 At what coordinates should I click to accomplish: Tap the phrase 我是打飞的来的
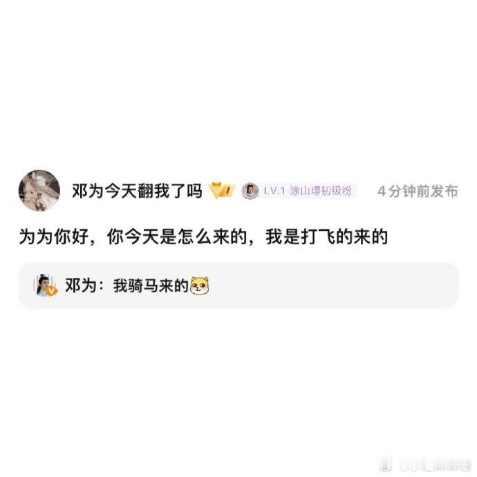pos(327,236)
